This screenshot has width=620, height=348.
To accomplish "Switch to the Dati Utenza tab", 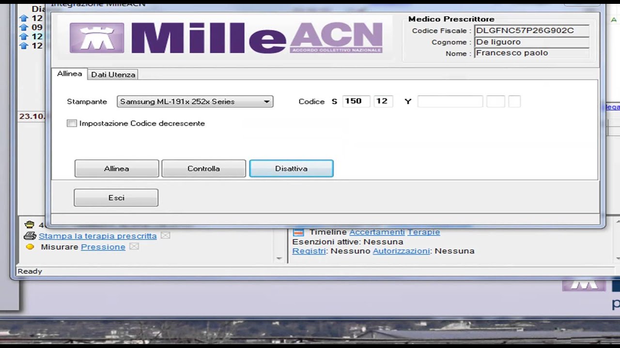I will [x=113, y=74].
